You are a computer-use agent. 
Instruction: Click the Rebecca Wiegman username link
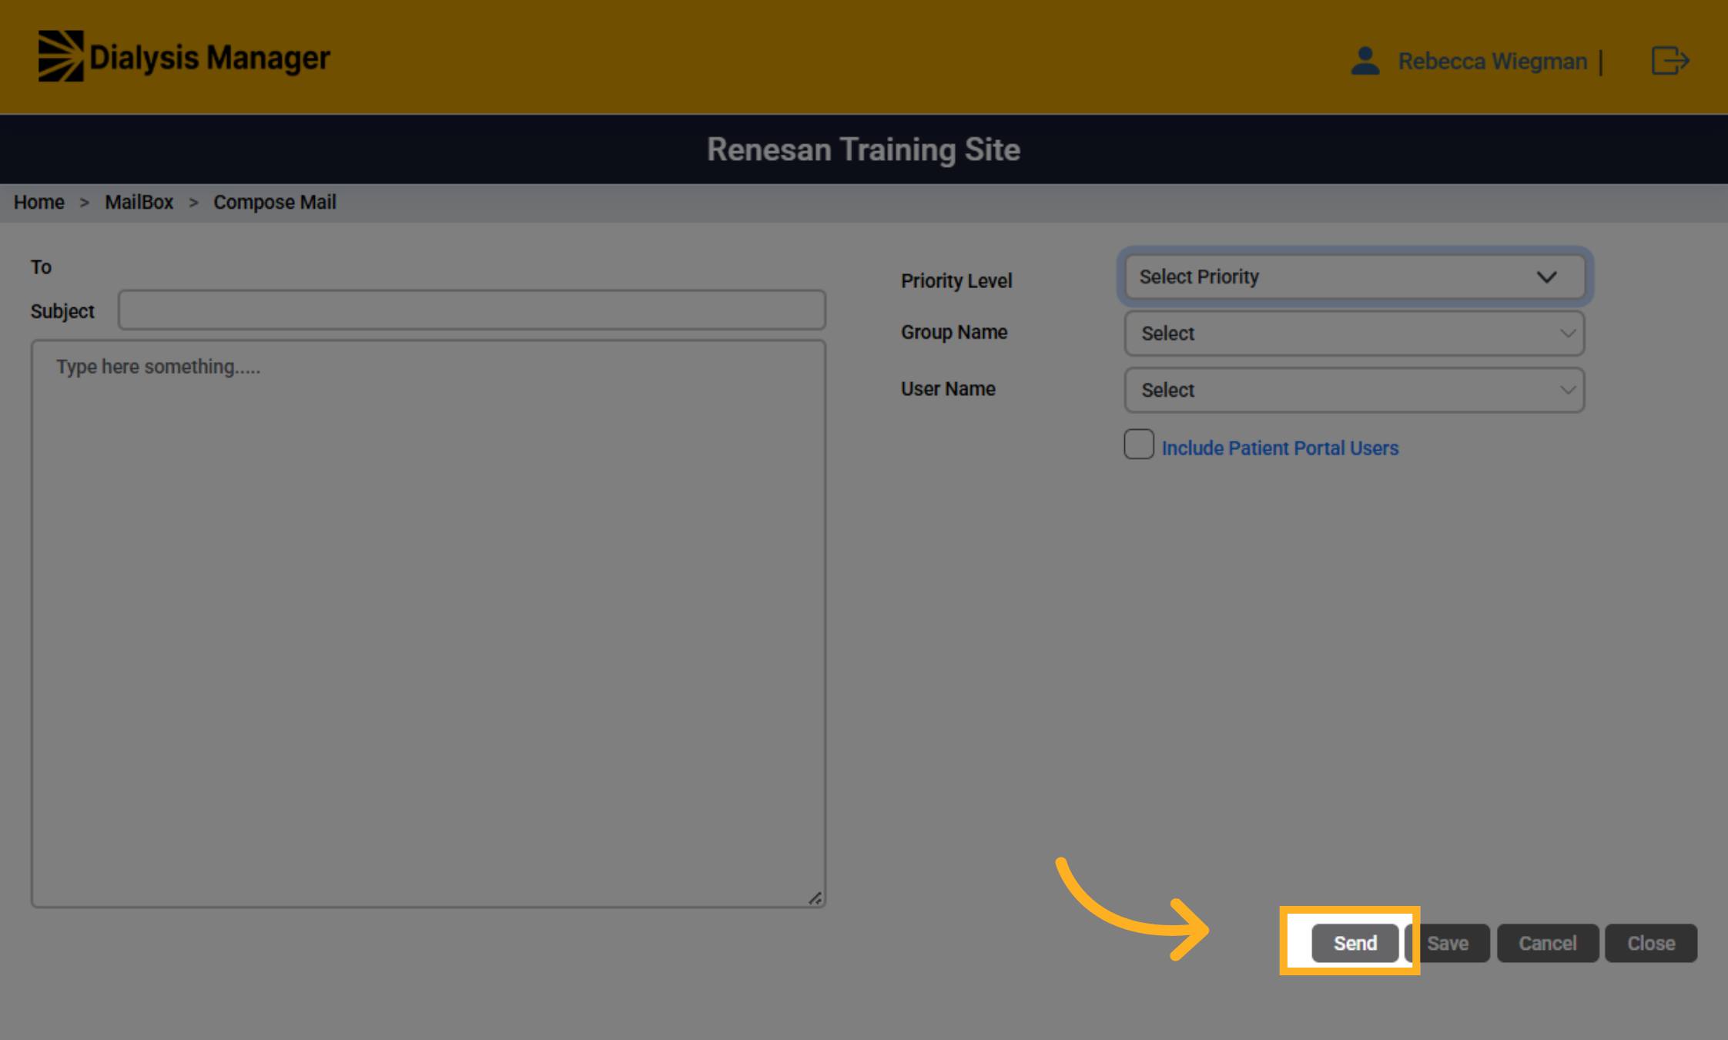1492,61
